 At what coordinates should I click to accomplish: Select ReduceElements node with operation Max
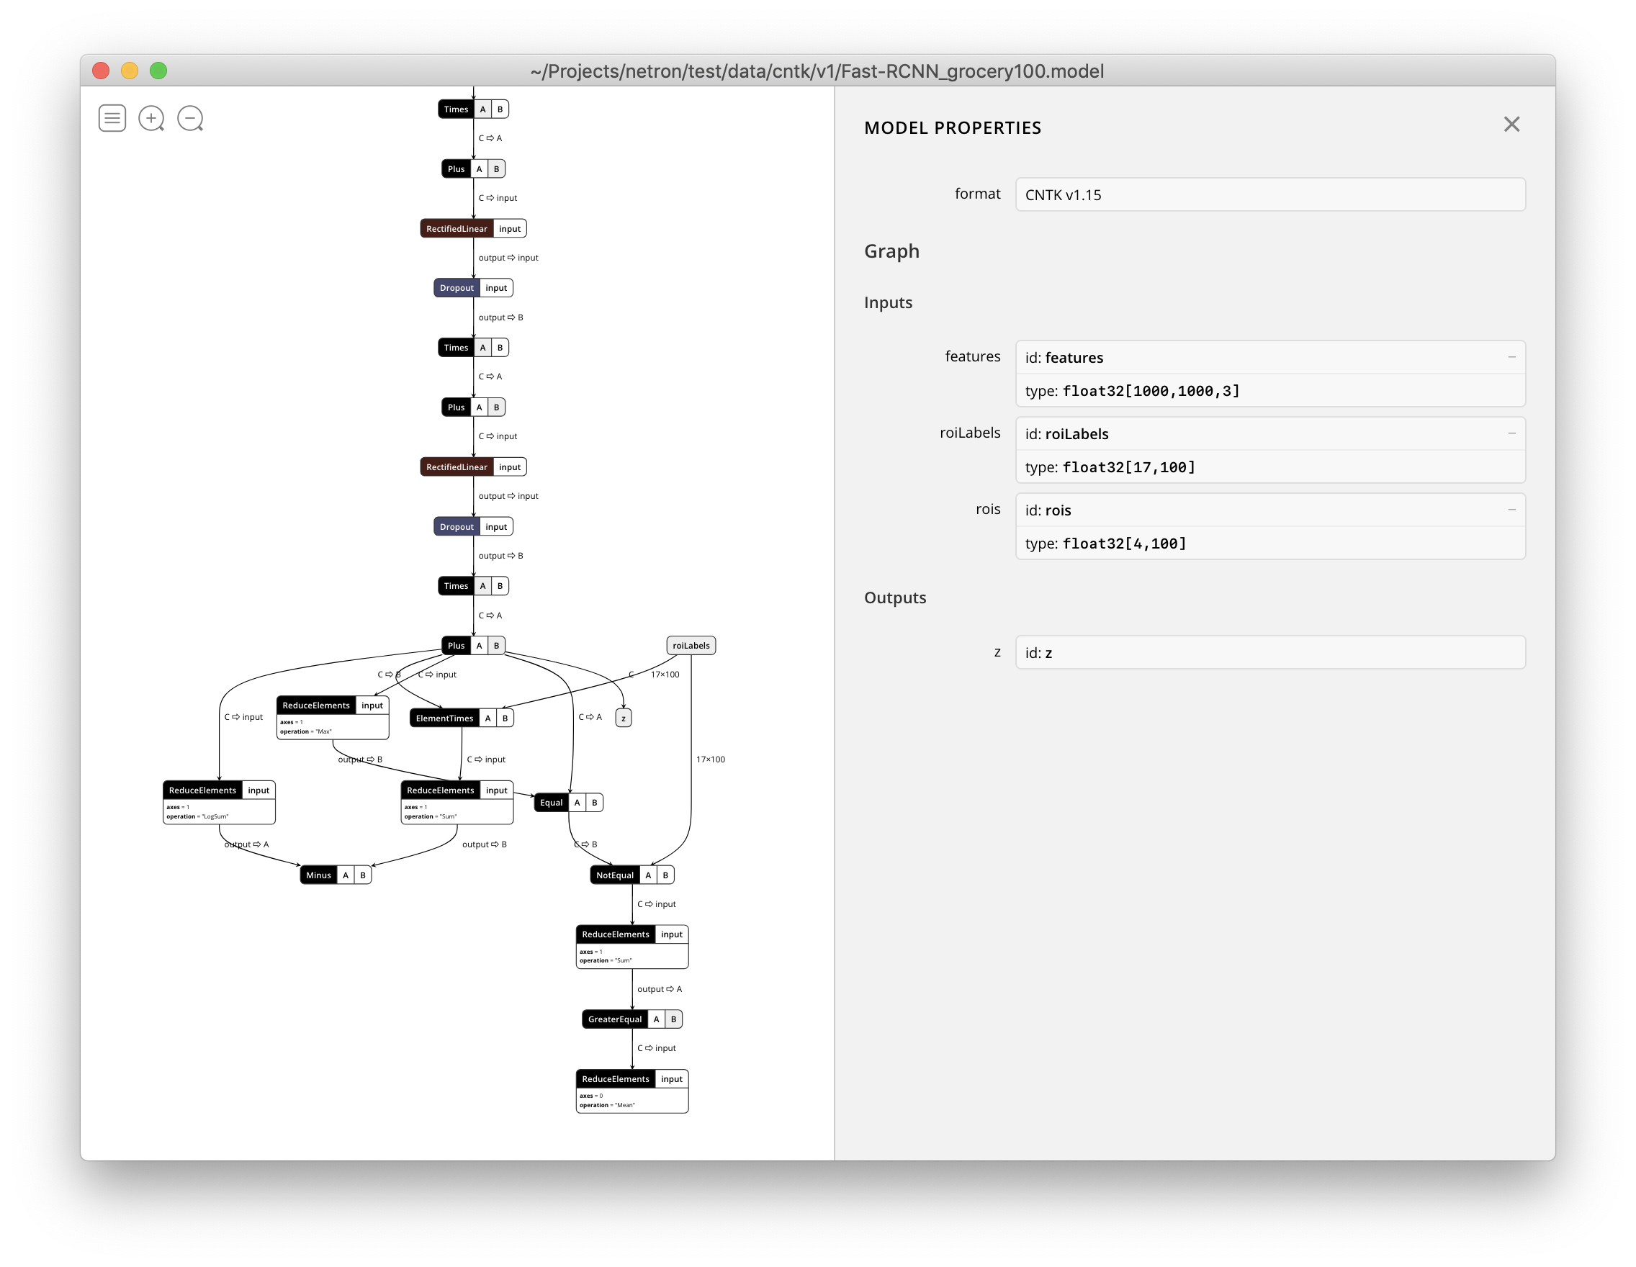(x=333, y=718)
